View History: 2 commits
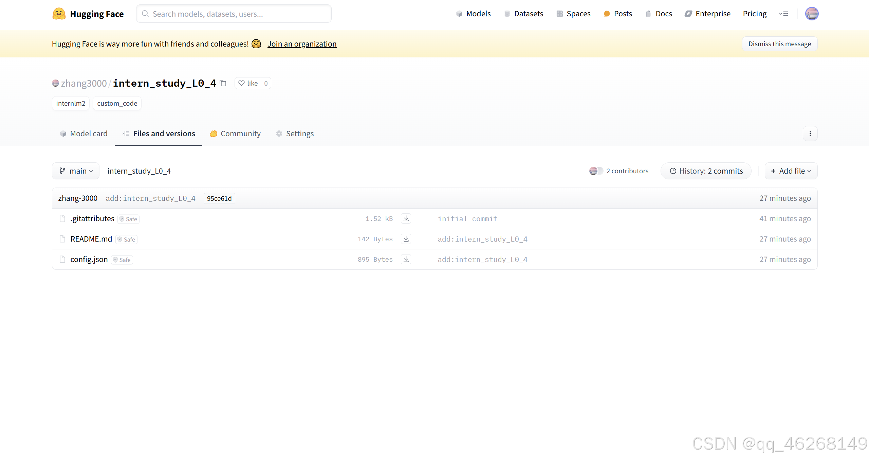 point(706,171)
